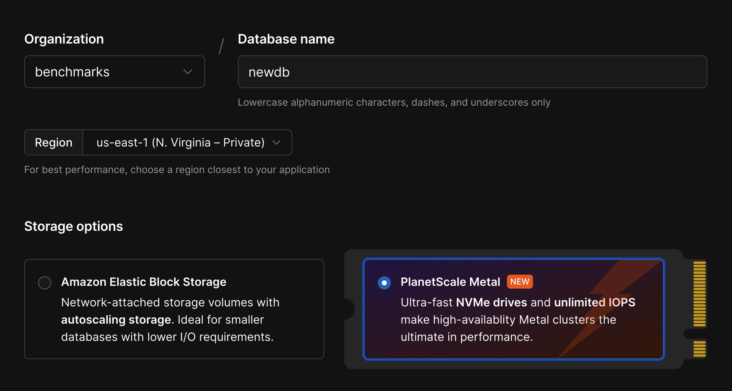Click the small lower gold pin group
Viewport: 732px width, 391px height.
(699, 349)
